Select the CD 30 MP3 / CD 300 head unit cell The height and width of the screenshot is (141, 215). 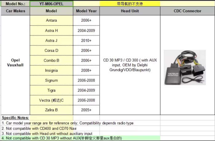tap(130, 65)
